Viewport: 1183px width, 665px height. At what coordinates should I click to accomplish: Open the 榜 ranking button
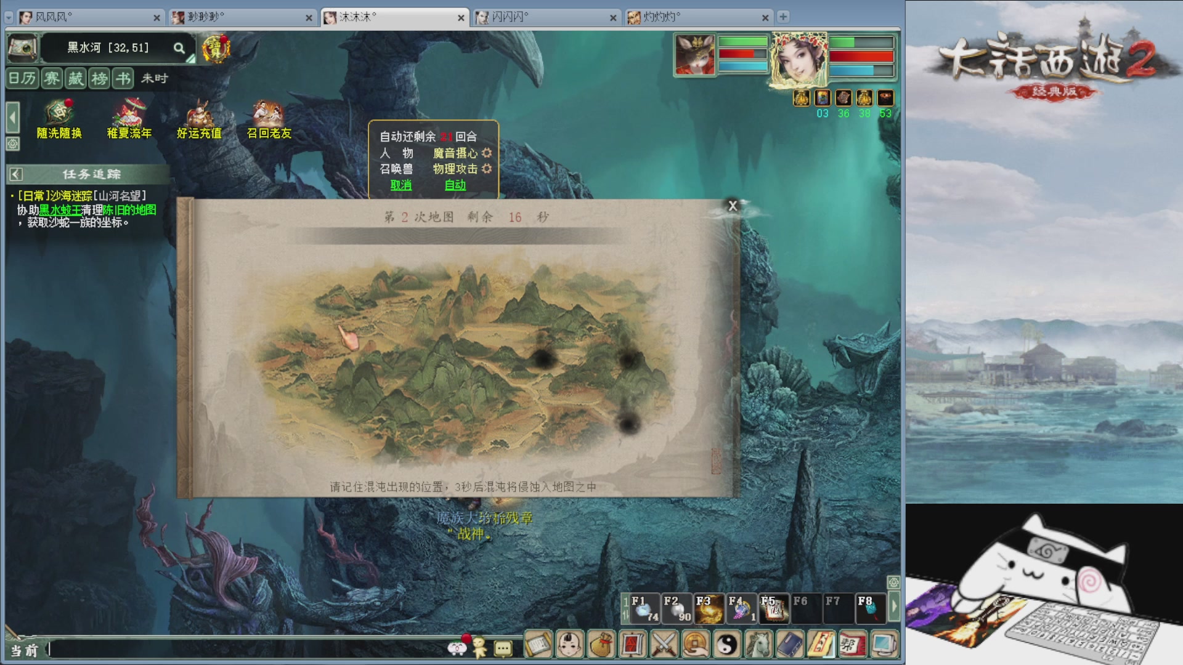99,78
